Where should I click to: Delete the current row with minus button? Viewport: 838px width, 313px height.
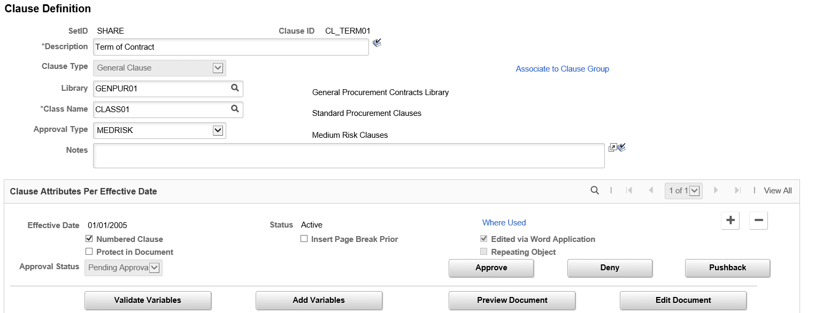click(758, 220)
